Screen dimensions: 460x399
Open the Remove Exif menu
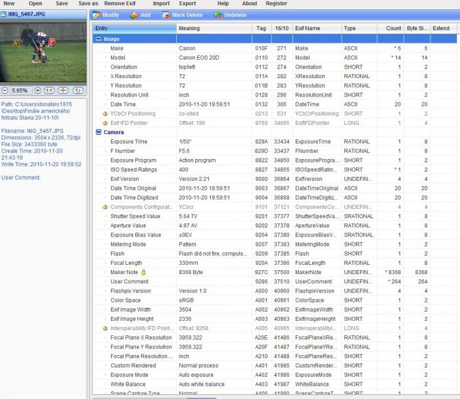tap(119, 3)
